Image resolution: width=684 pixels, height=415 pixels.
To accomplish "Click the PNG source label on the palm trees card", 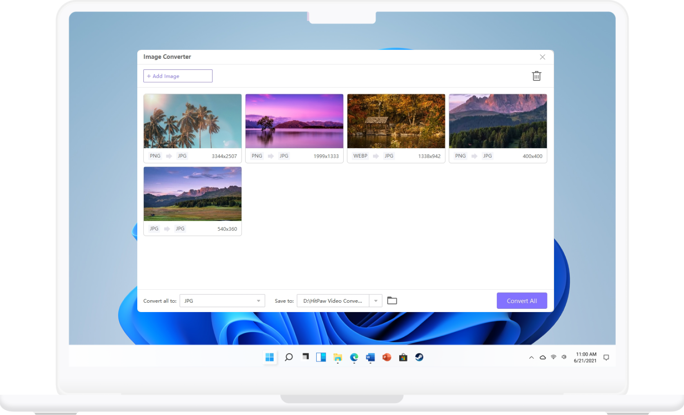I will [x=155, y=156].
